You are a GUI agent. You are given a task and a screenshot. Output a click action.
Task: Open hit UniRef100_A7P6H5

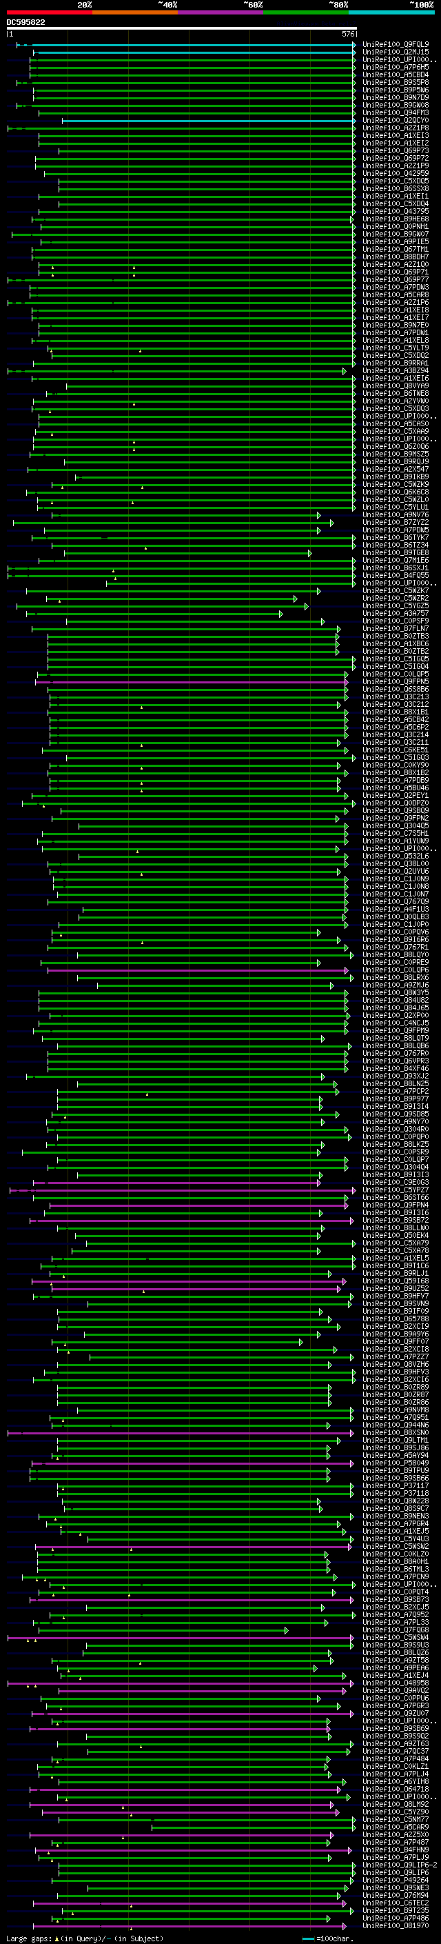point(396,67)
